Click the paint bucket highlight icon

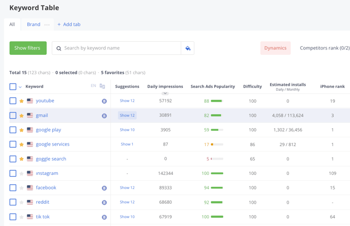[x=188, y=48]
